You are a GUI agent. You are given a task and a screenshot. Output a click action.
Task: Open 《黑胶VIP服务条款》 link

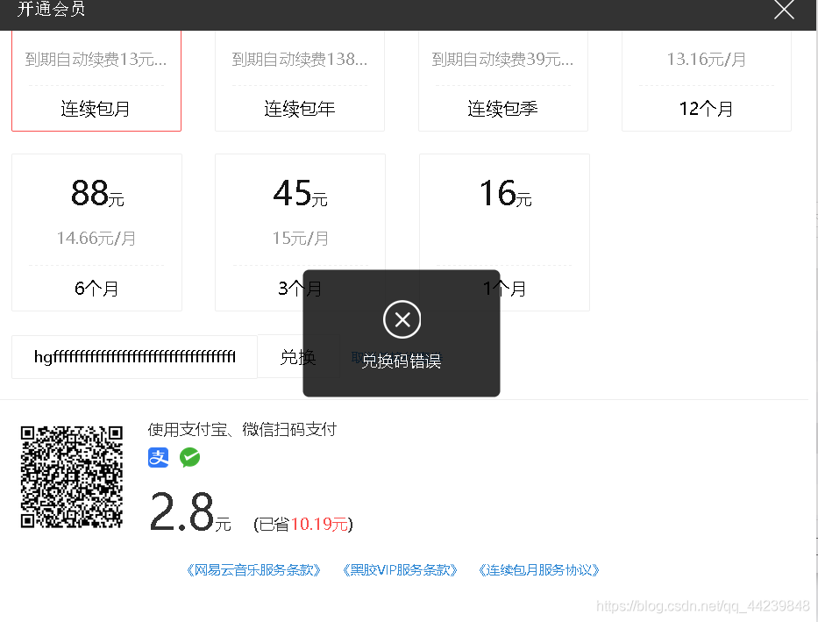[400, 570]
